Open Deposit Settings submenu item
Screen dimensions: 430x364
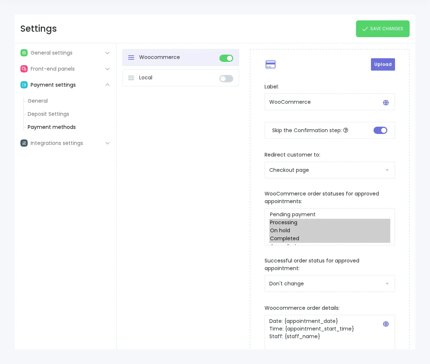pos(48,114)
